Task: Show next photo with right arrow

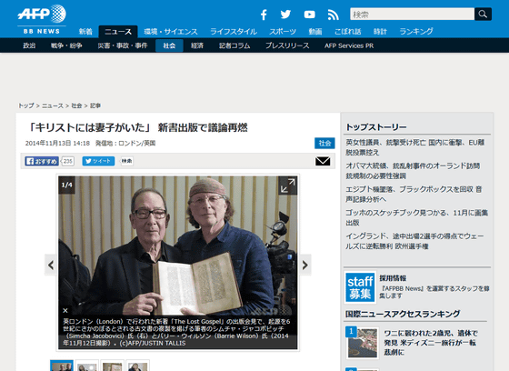Action: tap(305, 266)
